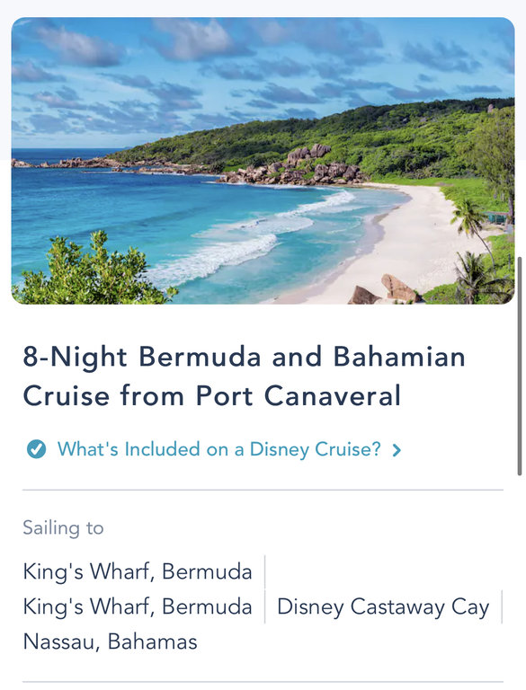Image resolution: width=526 pixels, height=690 pixels.
Task: Choose the Disney Castaway Cay port
Action: (x=383, y=607)
